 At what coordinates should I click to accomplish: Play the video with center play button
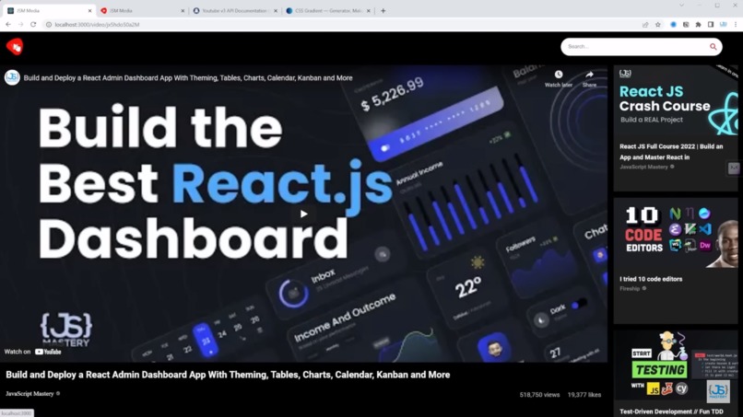[303, 214]
